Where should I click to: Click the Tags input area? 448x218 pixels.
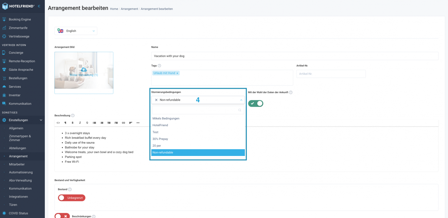pyautogui.click(x=222, y=78)
